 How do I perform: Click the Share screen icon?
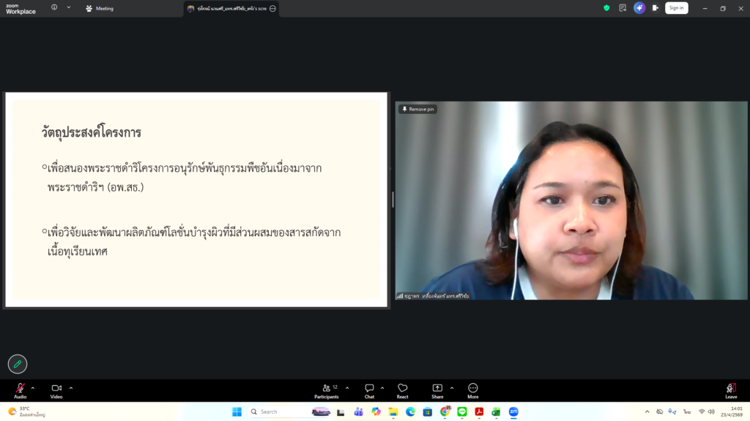tap(437, 390)
